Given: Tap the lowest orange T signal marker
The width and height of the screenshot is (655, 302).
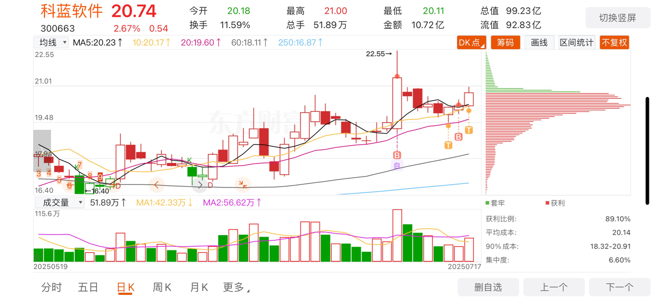Looking at the screenshot, I should [448, 145].
